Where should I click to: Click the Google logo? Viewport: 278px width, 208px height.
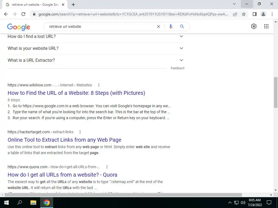pos(19,27)
